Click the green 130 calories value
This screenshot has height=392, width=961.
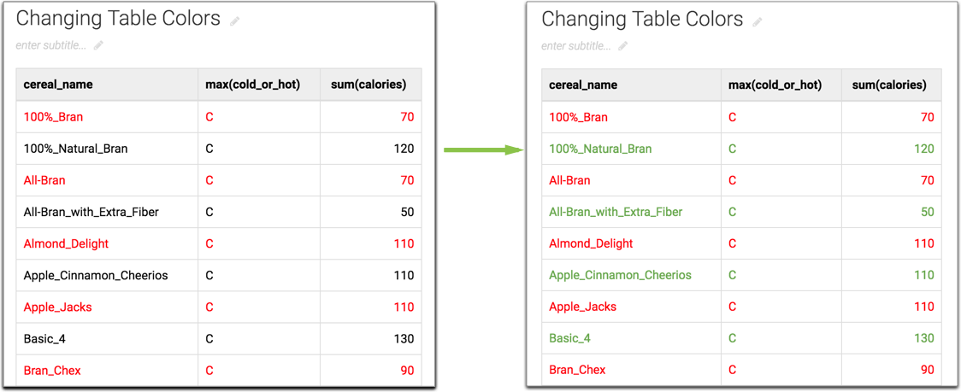point(923,338)
